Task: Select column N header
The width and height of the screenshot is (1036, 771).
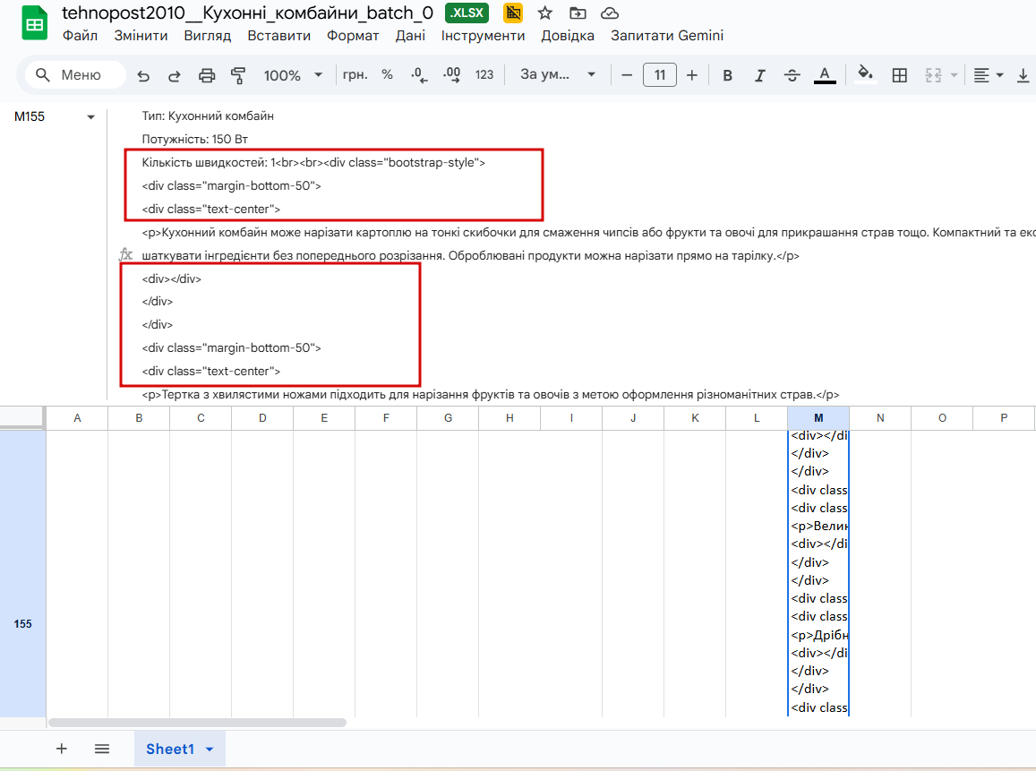Action: (880, 417)
